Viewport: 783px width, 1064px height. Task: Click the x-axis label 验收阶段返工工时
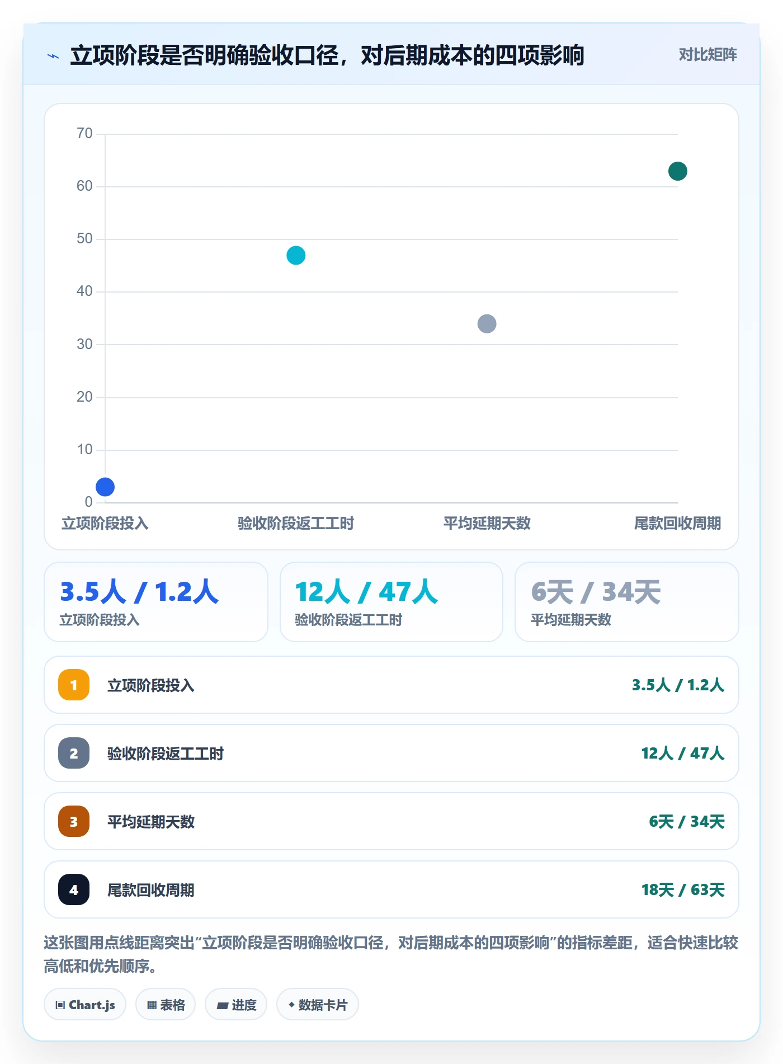[x=296, y=524]
